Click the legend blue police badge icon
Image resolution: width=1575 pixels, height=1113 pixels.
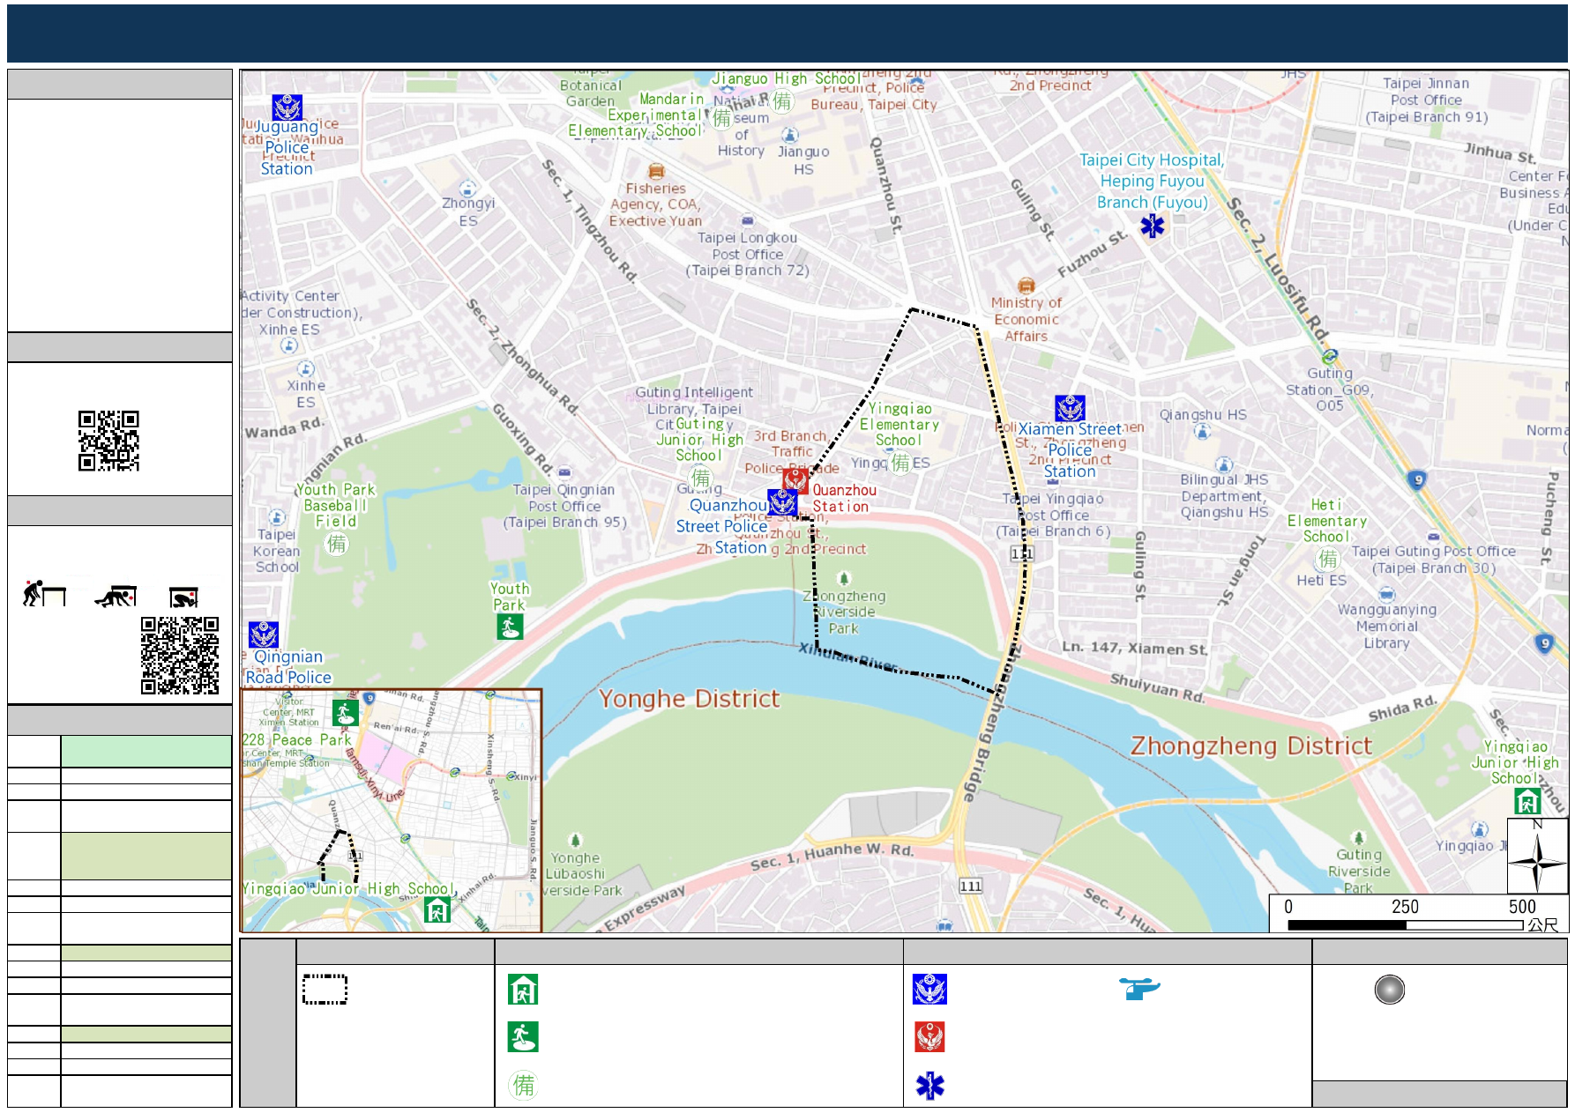click(929, 990)
